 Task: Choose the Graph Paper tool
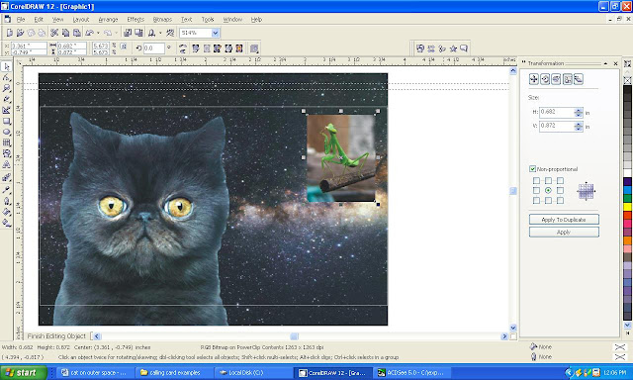click(x=7, y=142)
